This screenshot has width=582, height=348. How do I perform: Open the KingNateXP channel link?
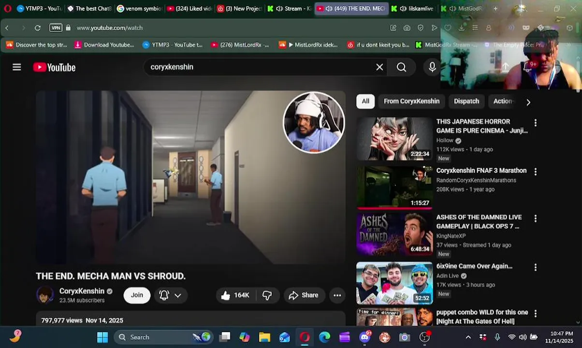click(451, 236)
